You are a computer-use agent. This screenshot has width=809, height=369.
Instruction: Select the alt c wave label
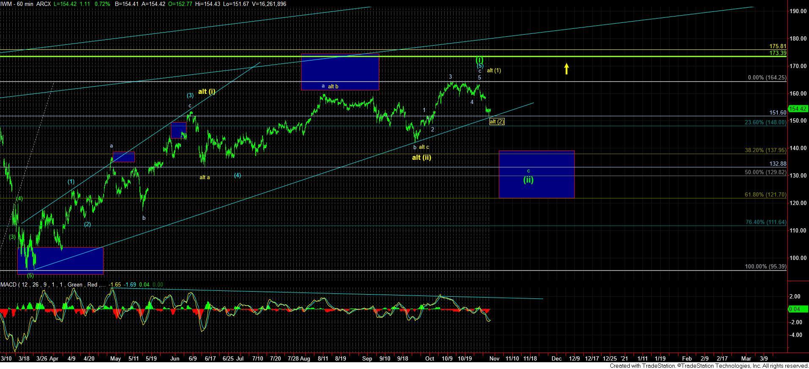click(424, 148)
